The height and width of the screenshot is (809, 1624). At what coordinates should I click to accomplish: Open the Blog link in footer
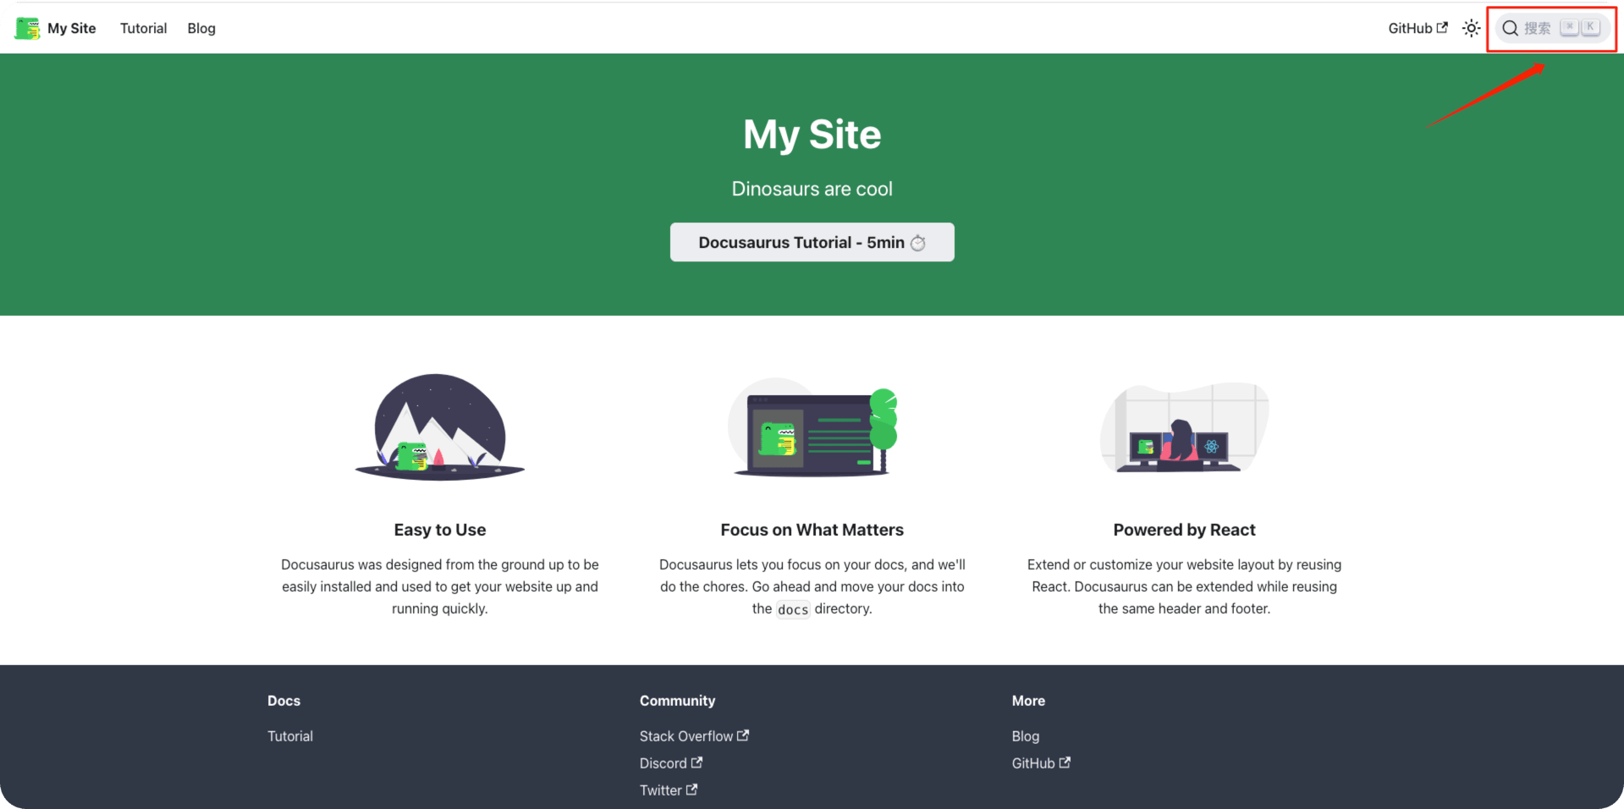(1026, 736)
